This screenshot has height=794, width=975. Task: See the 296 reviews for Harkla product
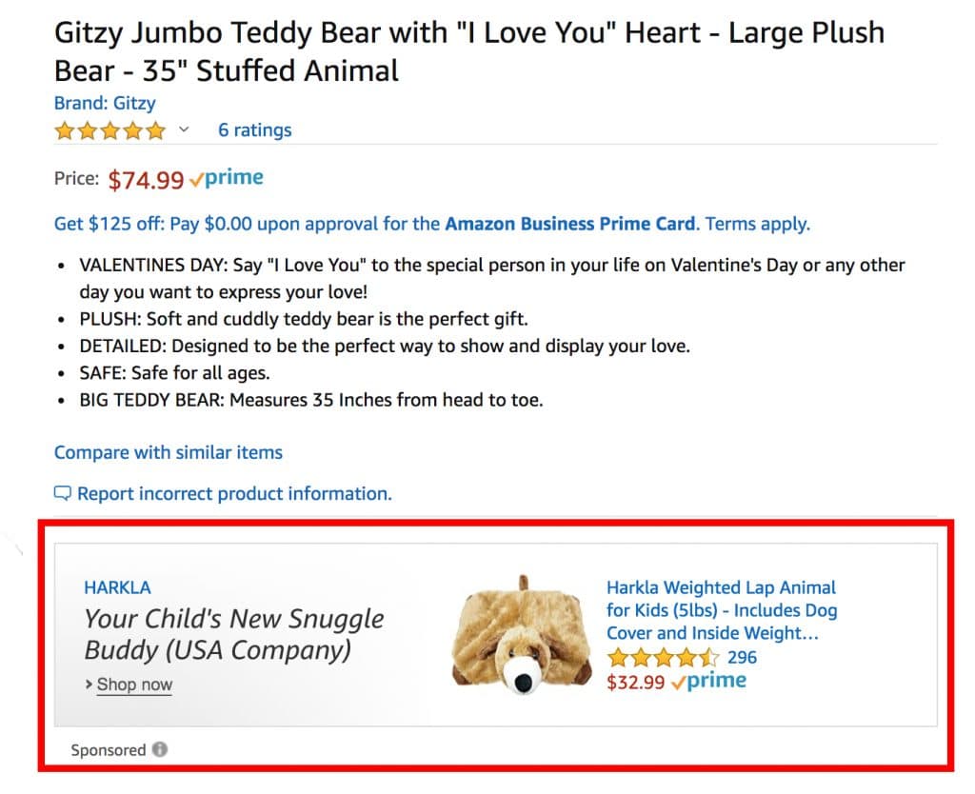[744, 657]
